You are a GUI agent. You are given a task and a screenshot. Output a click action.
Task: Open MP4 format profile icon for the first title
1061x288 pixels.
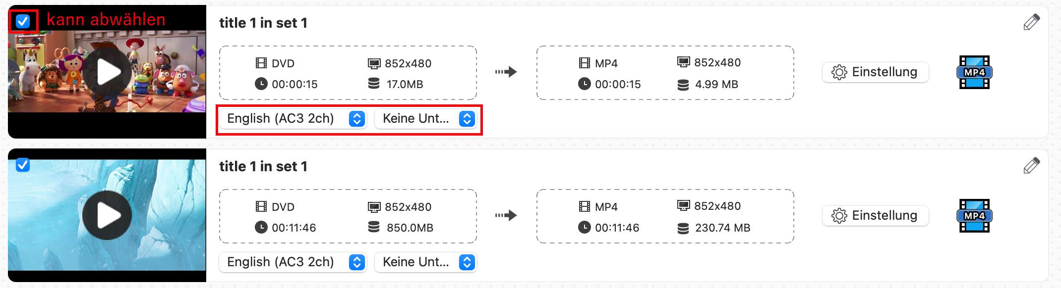click(974, 72)
